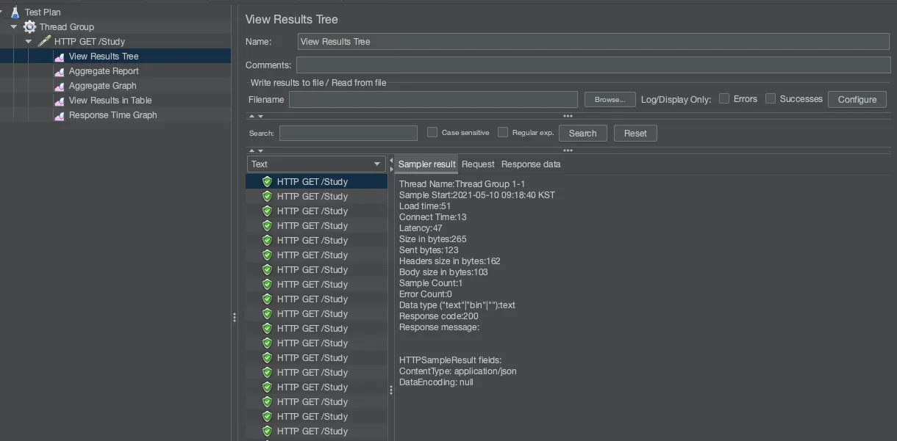The width and height of the screenshot is (897, 441).
Task: Click green shield of the selected HTTP GET /Study result
Action: click(x=267, y=181)
